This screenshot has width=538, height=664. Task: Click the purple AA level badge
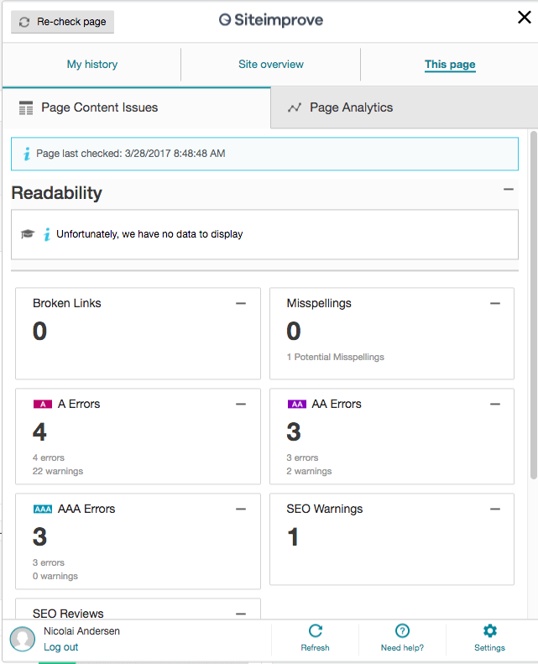[x=297, y=404]
